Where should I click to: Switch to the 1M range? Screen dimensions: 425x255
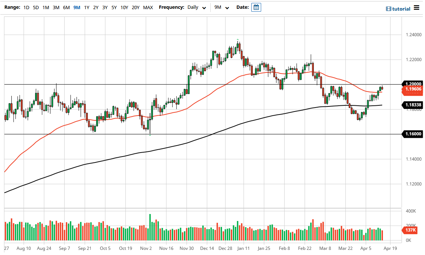[46, 7]
